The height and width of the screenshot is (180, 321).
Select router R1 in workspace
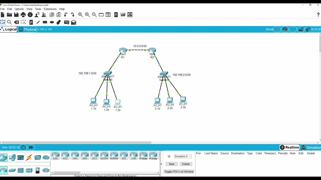coord(123,50)
